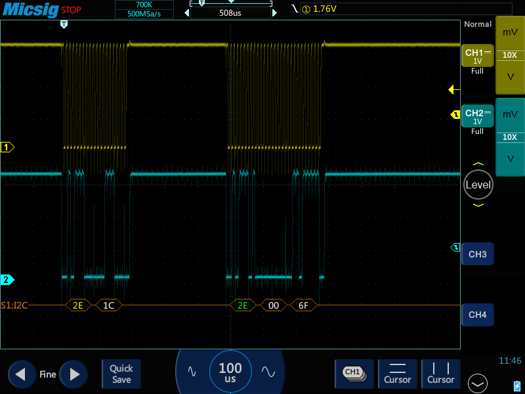The height and width of the screenshot is (394, 525).
Task: Tap the green 2E decode packet
Action: click(243, 305)
